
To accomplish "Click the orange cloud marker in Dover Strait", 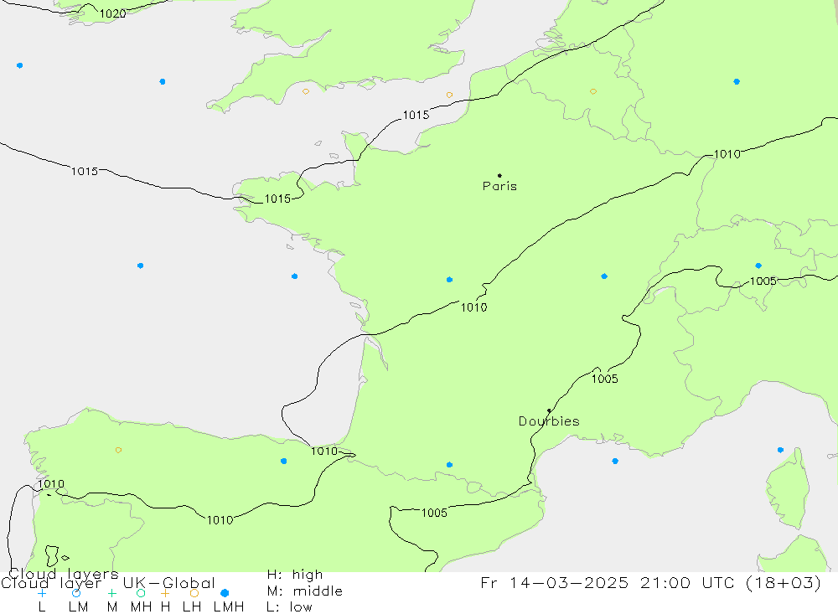I will (x=449, y=95).
